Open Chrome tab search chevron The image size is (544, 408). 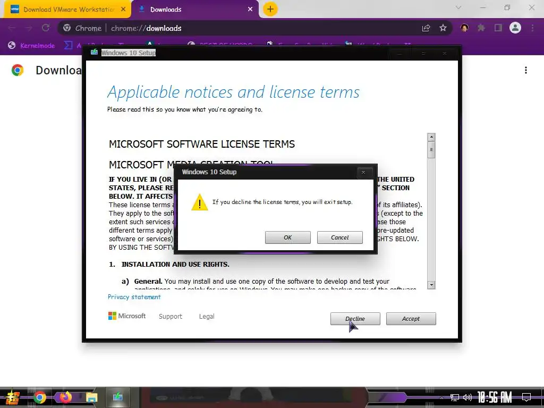click(458, 7)
